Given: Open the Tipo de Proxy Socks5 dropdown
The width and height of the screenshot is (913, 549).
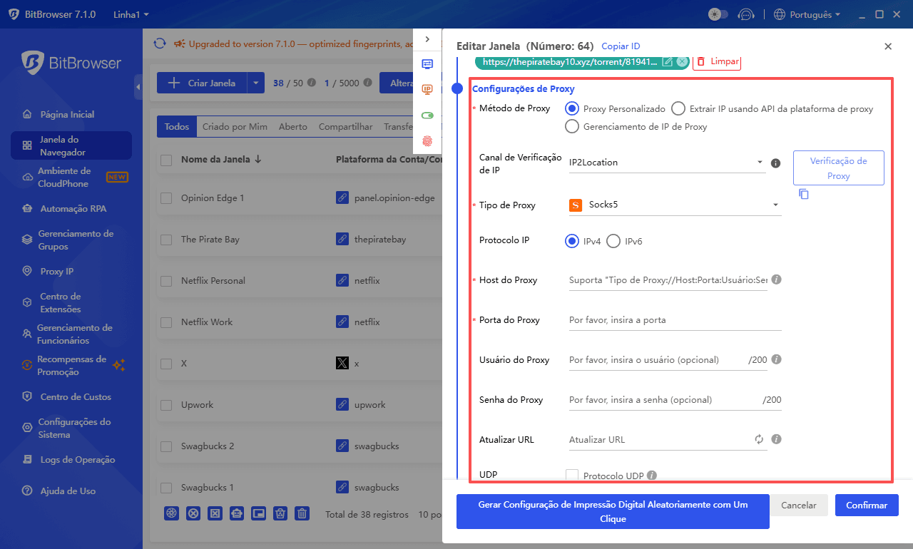Looking at the screenshot, I should pos(674,205).
